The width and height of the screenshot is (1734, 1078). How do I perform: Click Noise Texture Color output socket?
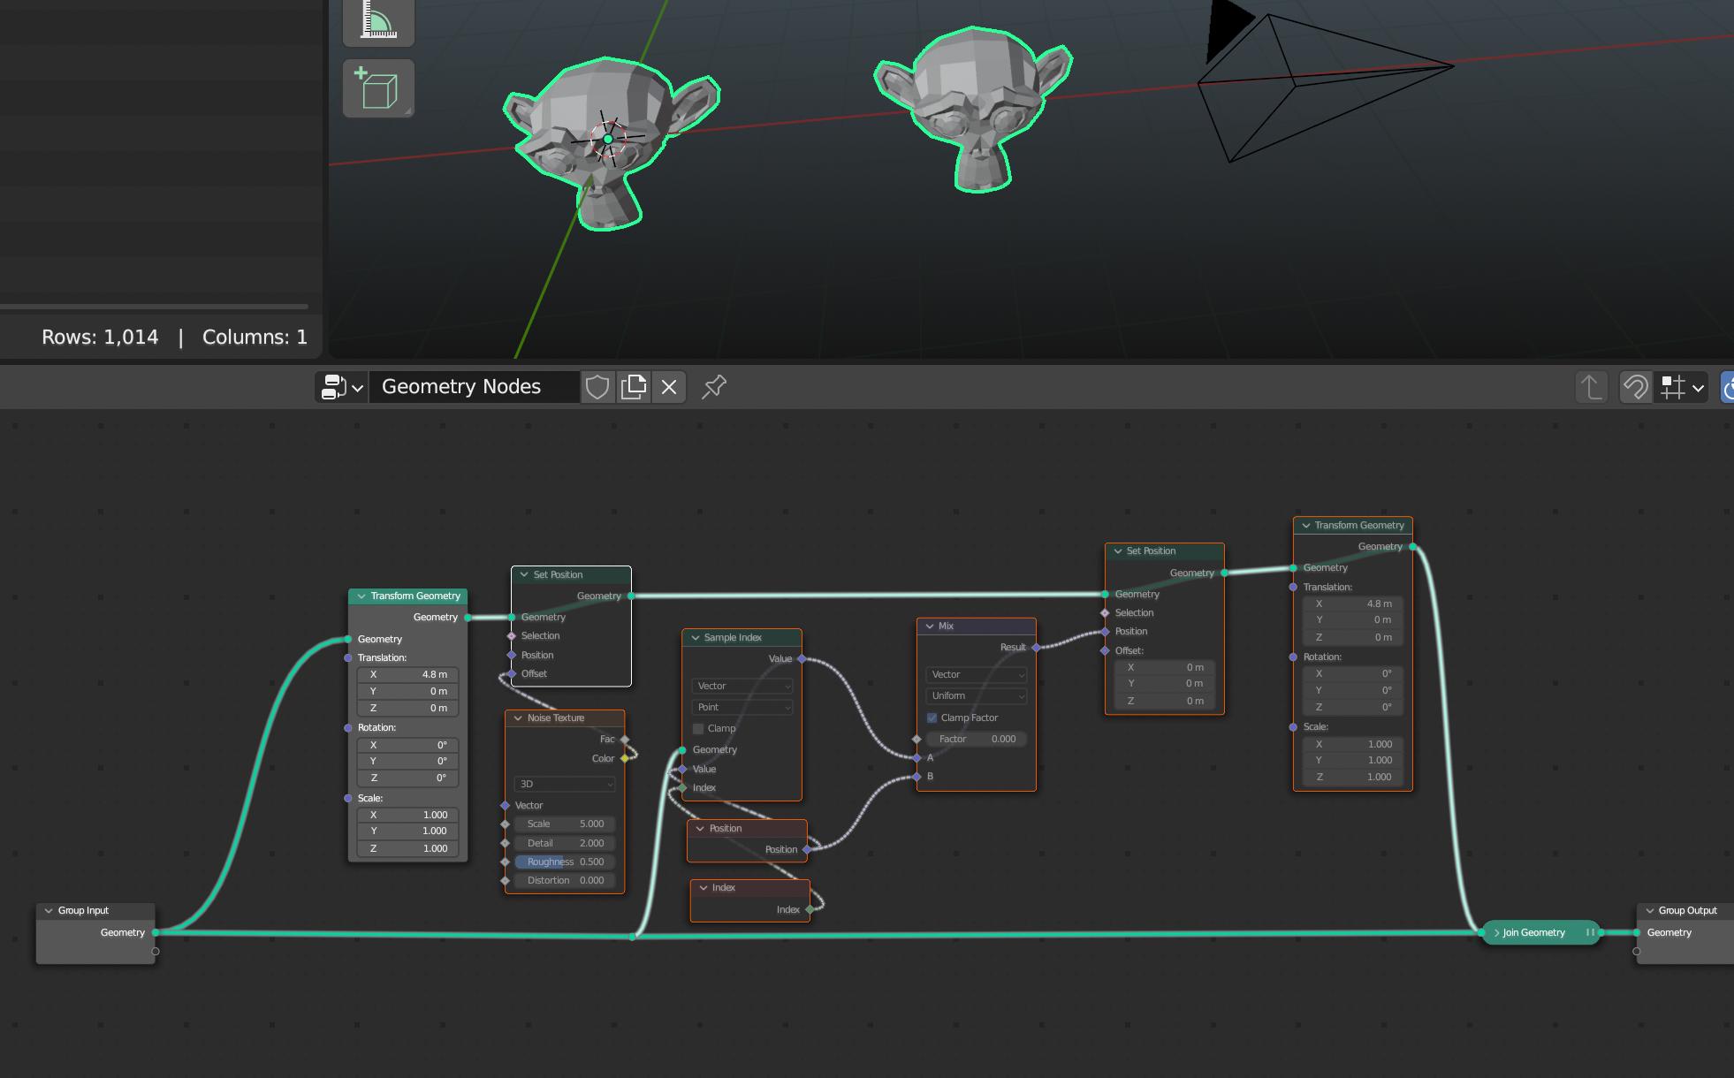pyautogui.click(x=625, y=759)
